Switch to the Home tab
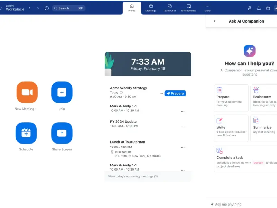Image resolution: width=277 pixels, height=208 pixels. (132, 8)
